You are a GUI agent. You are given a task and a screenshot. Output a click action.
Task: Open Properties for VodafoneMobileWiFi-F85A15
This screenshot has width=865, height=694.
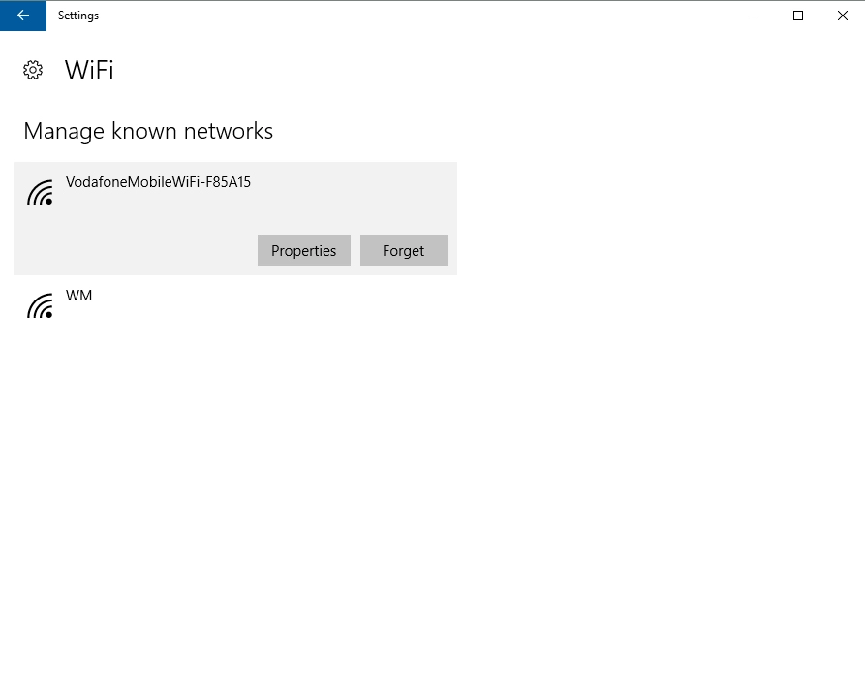point(303,250)
